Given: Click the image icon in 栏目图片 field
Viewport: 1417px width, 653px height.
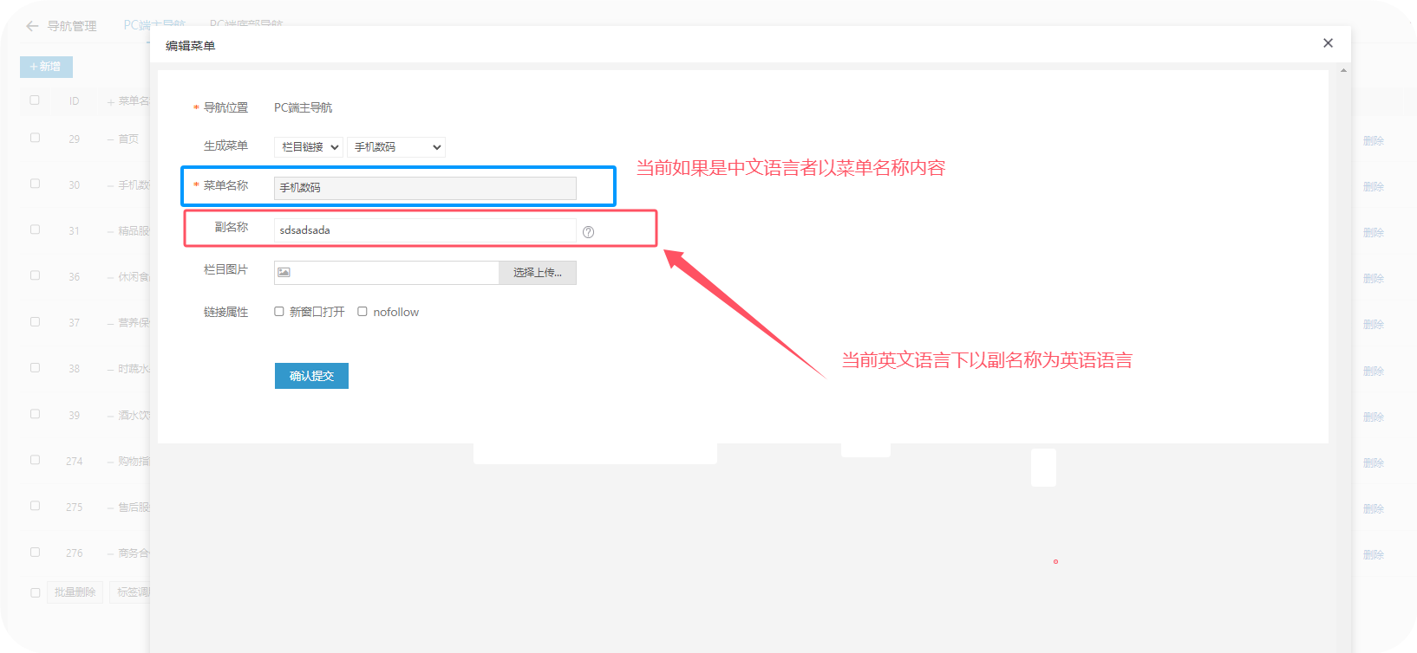Looking at the screenshot, I should coord(284,272).
